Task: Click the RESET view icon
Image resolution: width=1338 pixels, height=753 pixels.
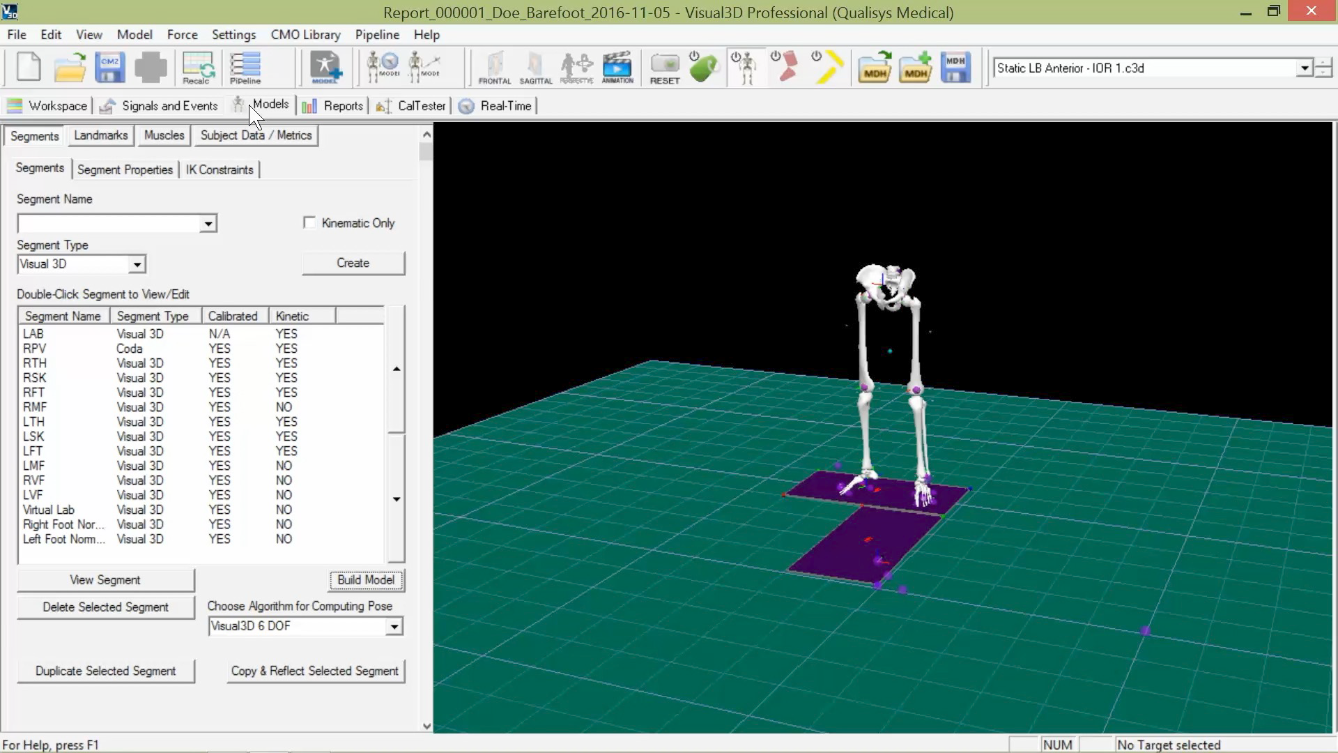Action: pyautogui.click(x=665, y=68)
